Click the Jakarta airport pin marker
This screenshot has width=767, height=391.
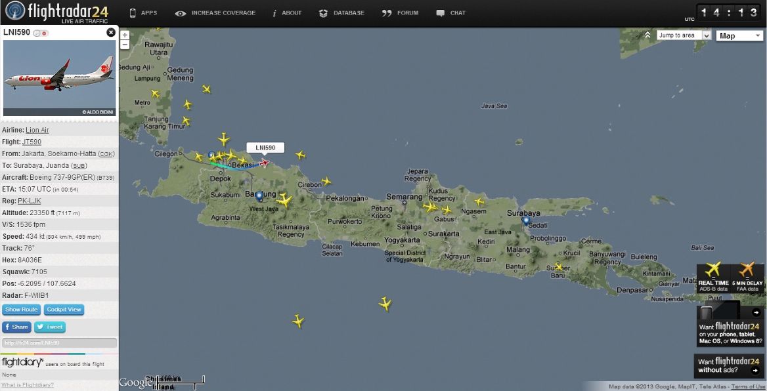pyautogui.click(x=211, y=155)
